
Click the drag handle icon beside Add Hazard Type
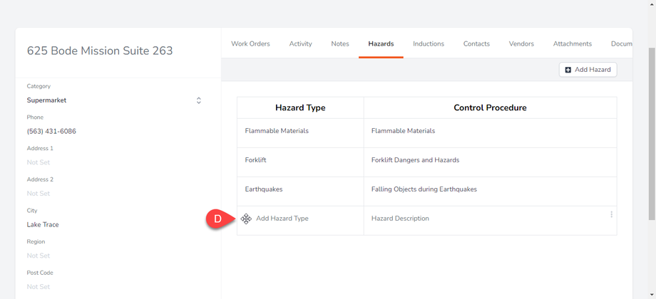(246, 219)
